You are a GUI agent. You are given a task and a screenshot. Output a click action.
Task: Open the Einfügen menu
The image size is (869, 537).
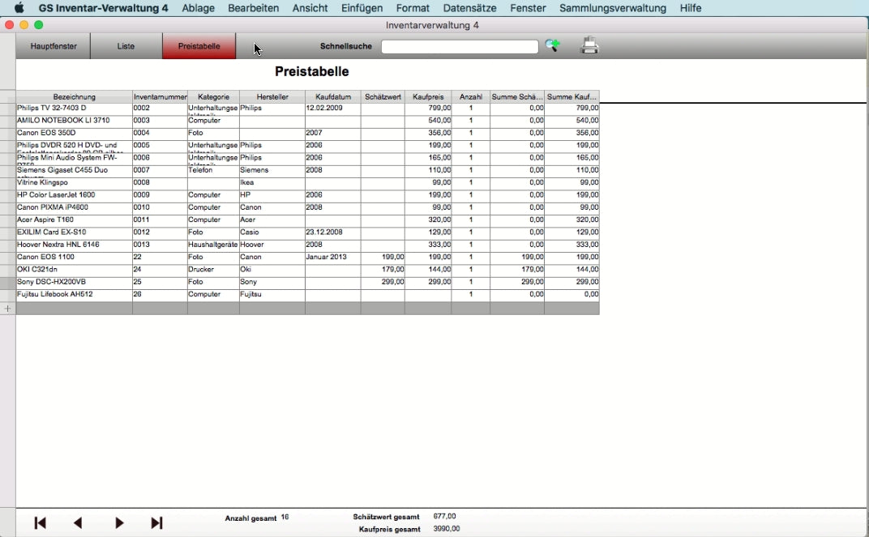coord(362,8)
